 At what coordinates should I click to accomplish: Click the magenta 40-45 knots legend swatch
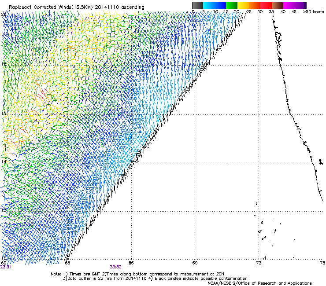[289, 5]
